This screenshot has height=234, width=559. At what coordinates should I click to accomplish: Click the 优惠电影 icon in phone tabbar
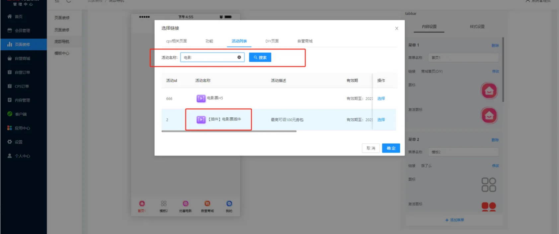pos(186,204)
